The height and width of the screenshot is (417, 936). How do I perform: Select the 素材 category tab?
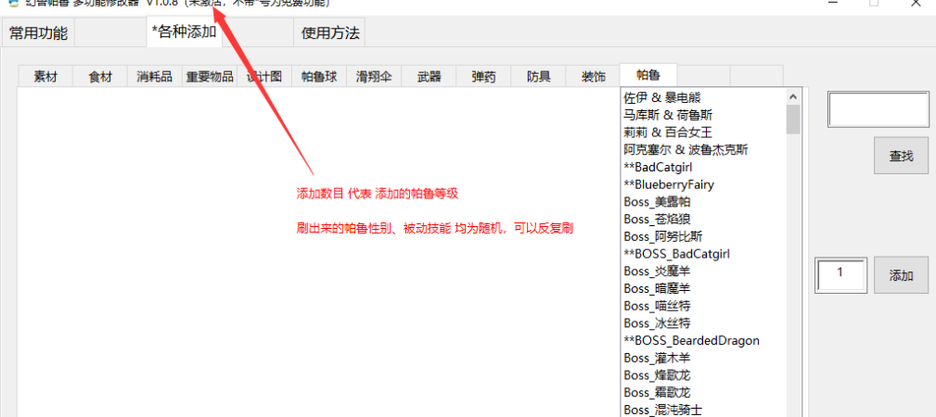click(45, 77)
